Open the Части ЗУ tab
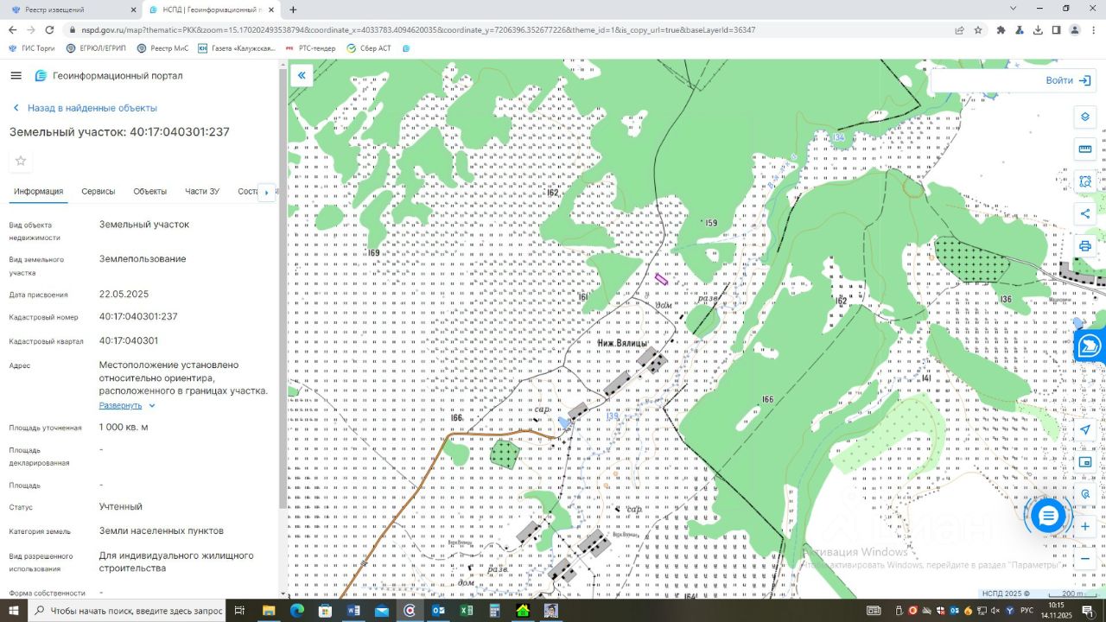Screen dimensions: 1106x622 (x=202, y=191)
